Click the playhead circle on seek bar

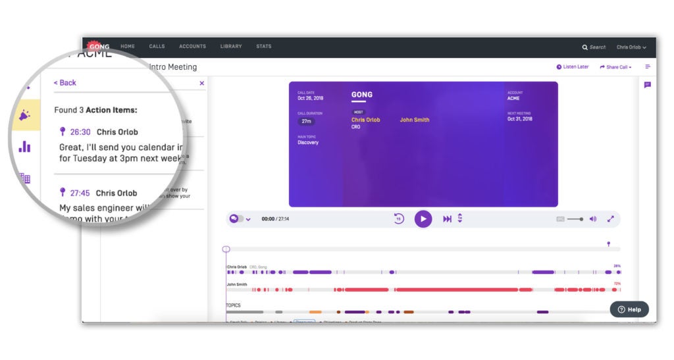click(x=226, y=249)
